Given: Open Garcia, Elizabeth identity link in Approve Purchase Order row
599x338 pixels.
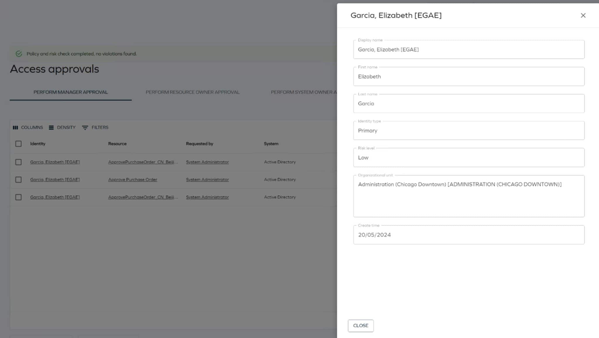Looking at the screenshot, I should tap(55, 180).
